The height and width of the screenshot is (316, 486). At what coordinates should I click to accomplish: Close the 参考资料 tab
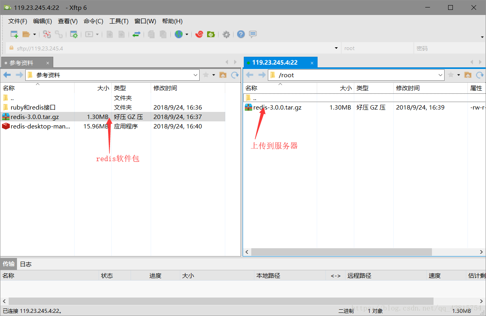coord(48,63)
